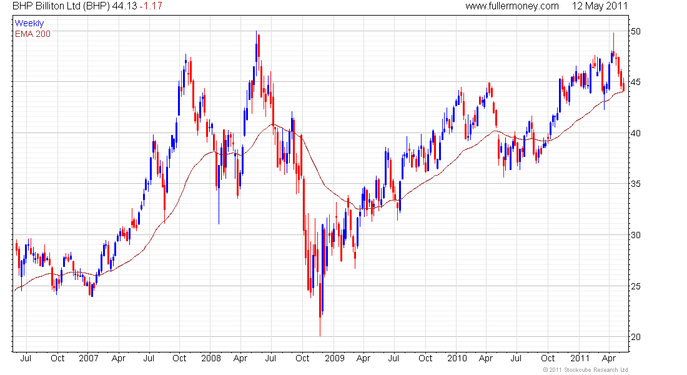Click the "35" price axis label
687x375 pixels.
pos(635,184)
